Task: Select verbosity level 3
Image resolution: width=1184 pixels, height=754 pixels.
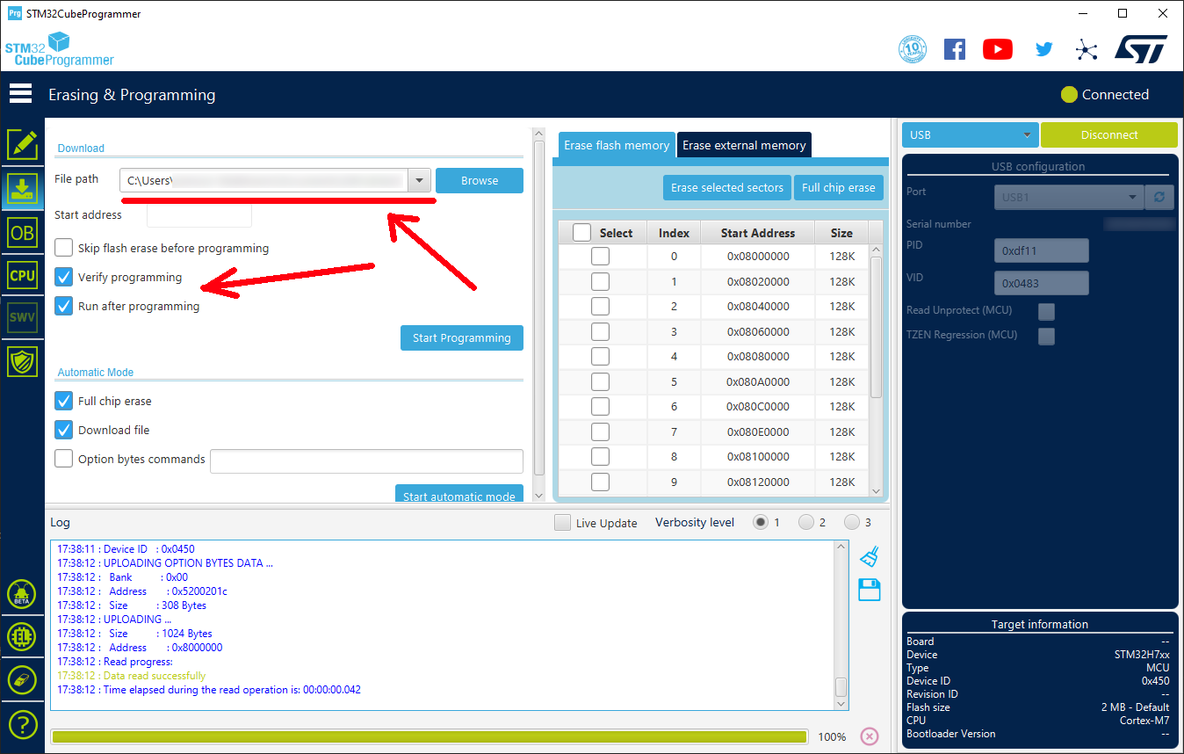Action: point(852,522)
